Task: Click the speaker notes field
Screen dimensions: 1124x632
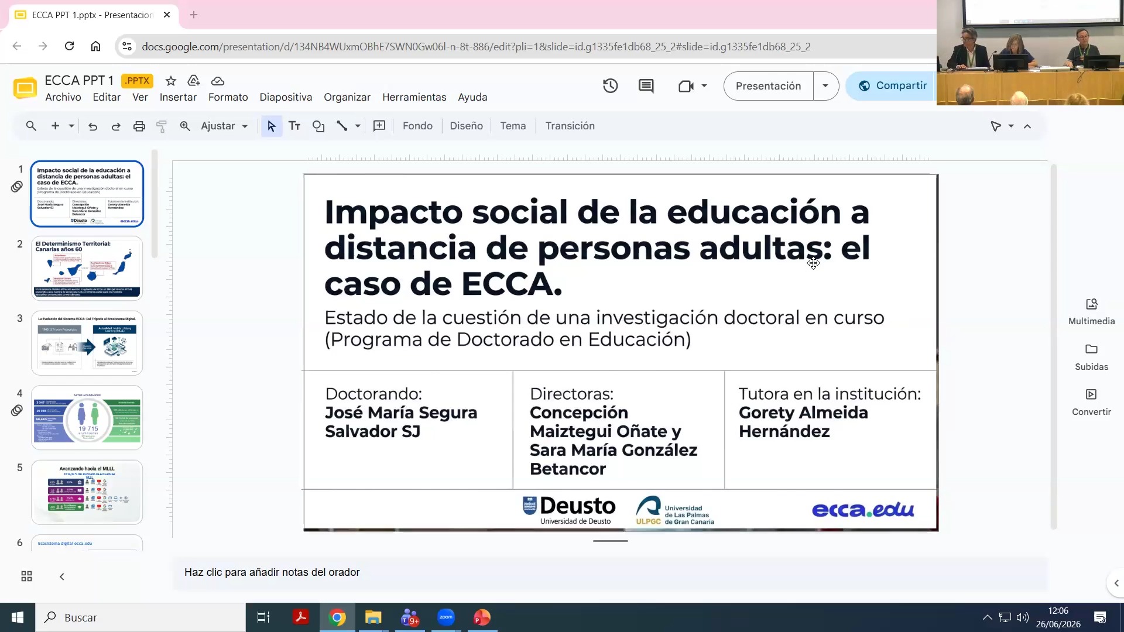Action: coord(610,572)
